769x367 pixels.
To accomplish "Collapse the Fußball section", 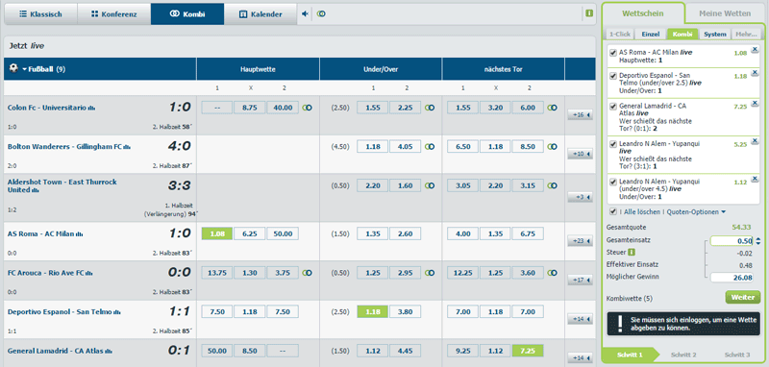I will click(x=24, y=69).
